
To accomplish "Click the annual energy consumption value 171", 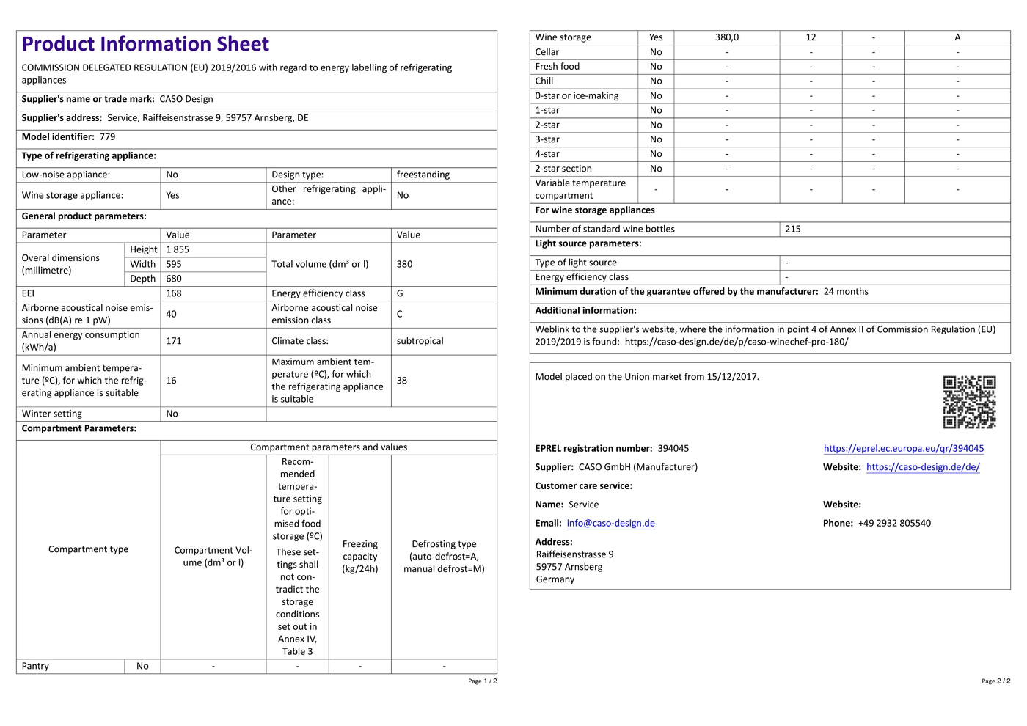I will [x=174, y=341].
